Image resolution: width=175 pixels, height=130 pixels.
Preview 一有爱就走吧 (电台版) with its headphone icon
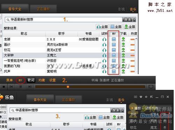click(104, 61)
